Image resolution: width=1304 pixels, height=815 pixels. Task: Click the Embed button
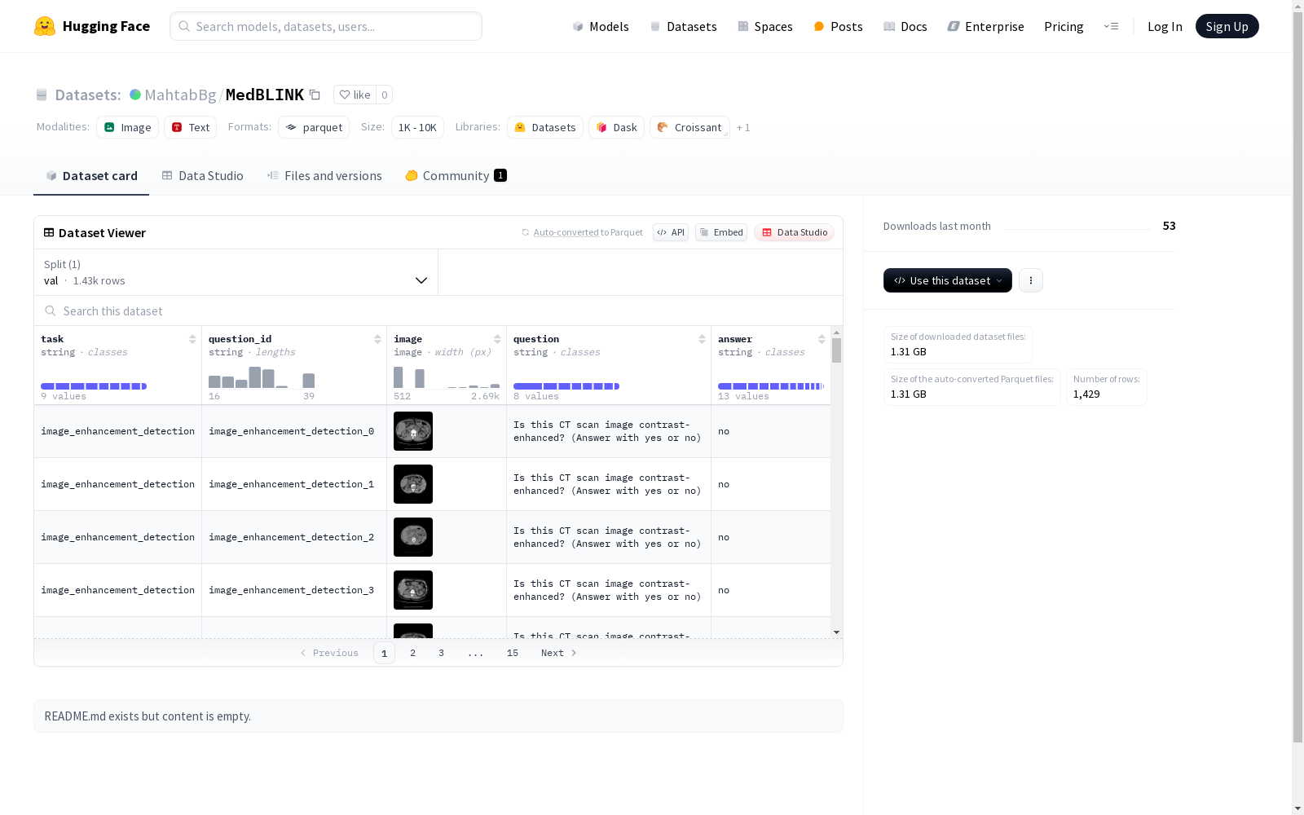tap(721, 232)
